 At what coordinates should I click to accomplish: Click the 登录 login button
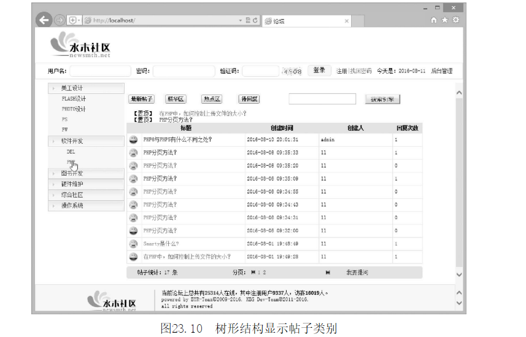coord(319,71)
